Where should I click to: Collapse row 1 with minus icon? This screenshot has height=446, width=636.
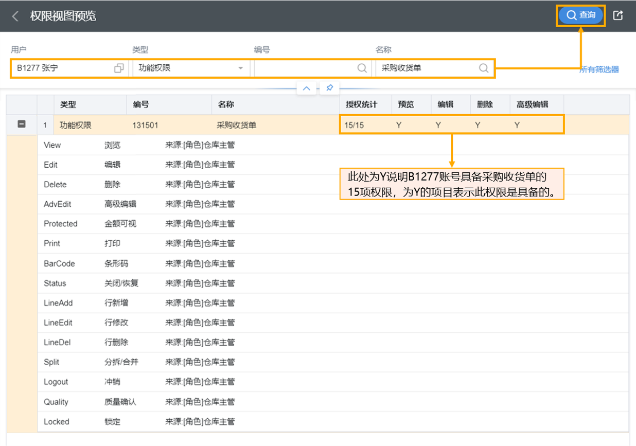[22, 124]
